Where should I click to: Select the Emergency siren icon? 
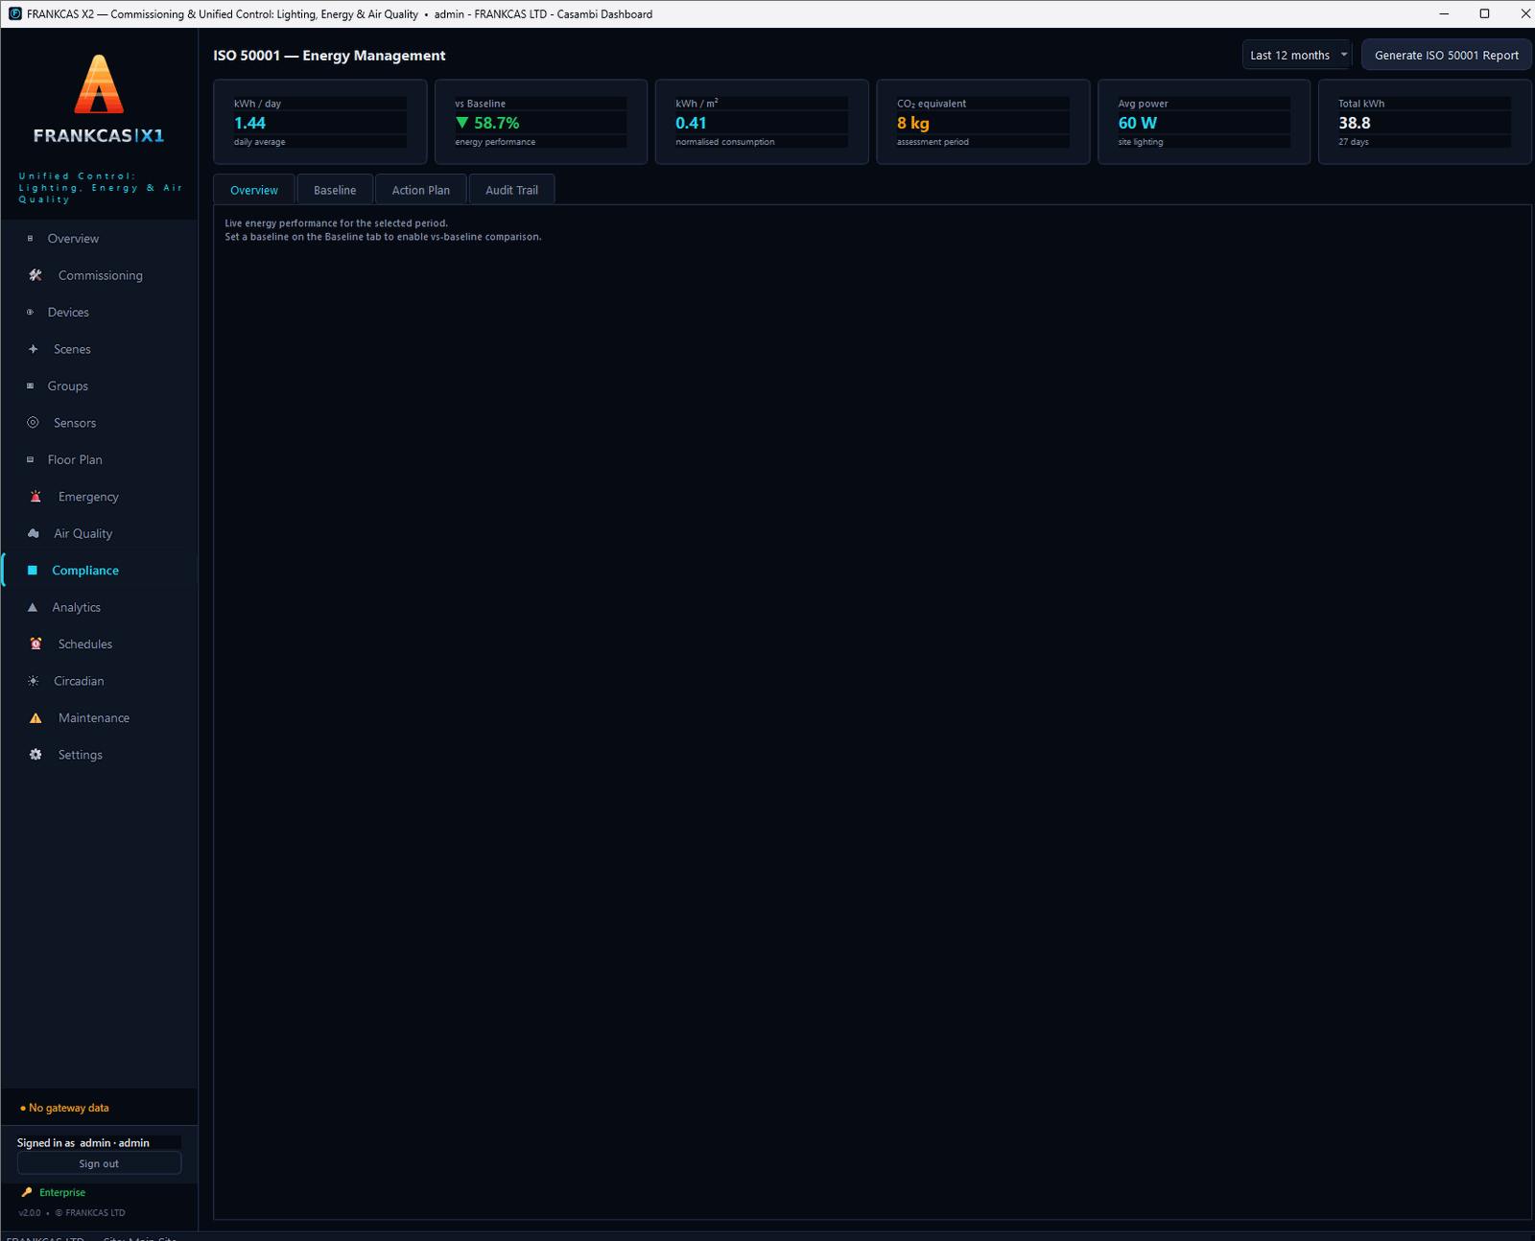[x=35, y=497]
